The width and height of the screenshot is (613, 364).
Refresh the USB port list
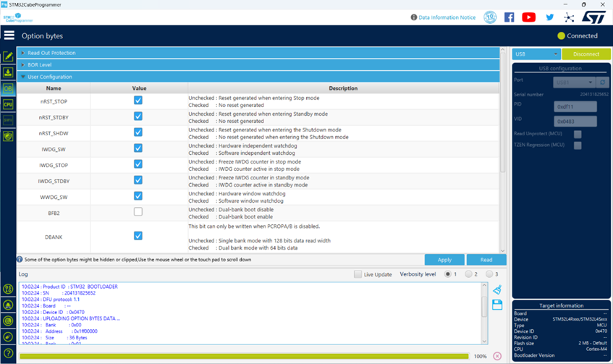click(602, 82)
